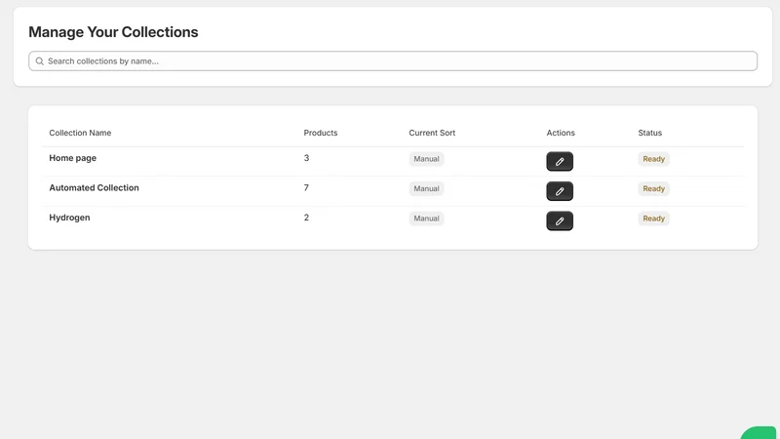Click the edit pencil for Hydrogen
The image size is (780, 439).
point(560,221)
